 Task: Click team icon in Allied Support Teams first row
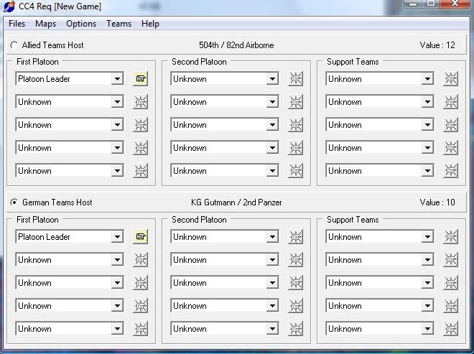[450, 79]
